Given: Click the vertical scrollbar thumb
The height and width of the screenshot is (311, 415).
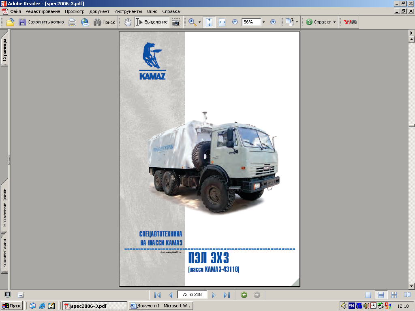Looking at the screenshot, I should [412, 126].
